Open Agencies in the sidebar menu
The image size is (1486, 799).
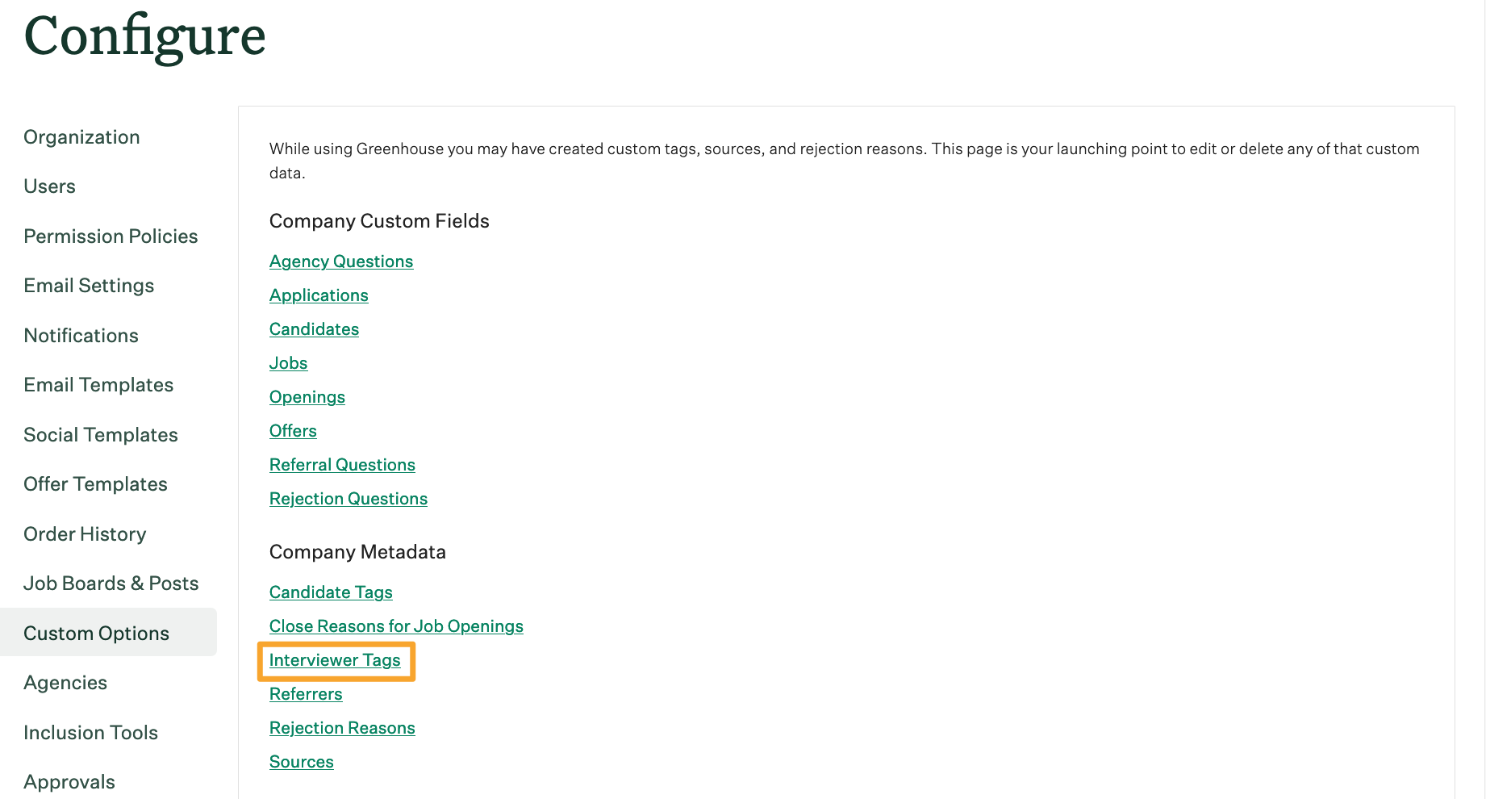(x=65, y=683)
